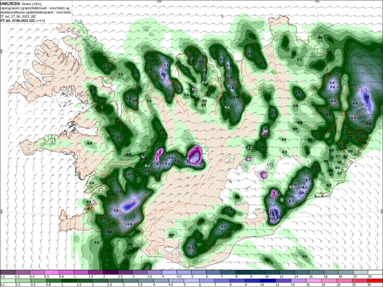Pick the bright pink swatch between 0.5 and 0.8 on the upper scale
383x287 pixels.
[x=52, y=272]
